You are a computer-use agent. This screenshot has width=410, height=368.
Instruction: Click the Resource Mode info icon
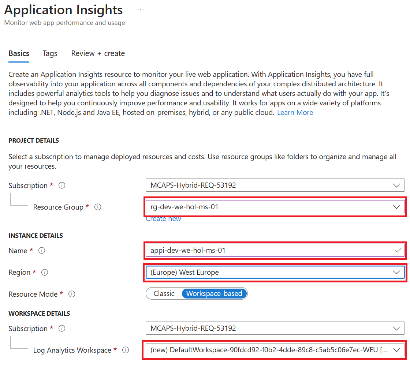tap(72, 294)
